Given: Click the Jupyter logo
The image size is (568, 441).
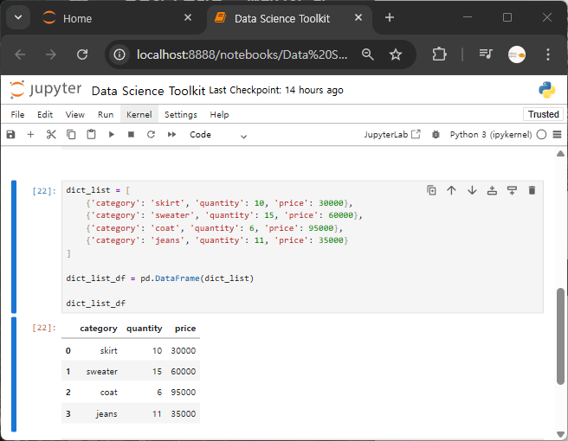Looking at the screenshot, I should (x=46, y=89).
